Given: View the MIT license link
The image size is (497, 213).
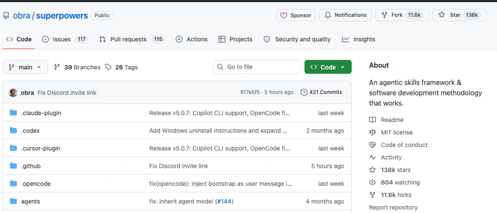Looking at the screenshot, I should pos(396,132).
